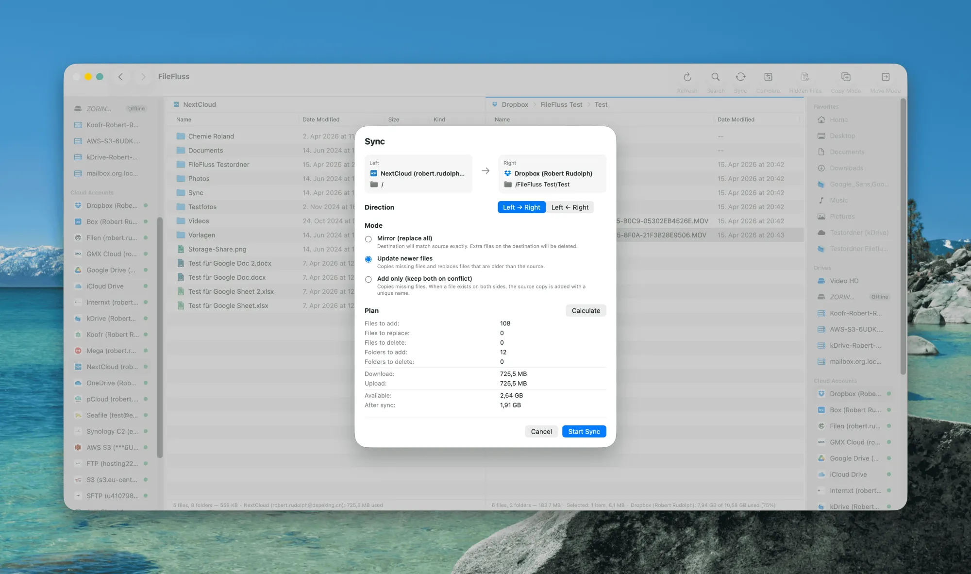
Task: Select Mega account in left sidebar
Action: (x=111, y=351)
